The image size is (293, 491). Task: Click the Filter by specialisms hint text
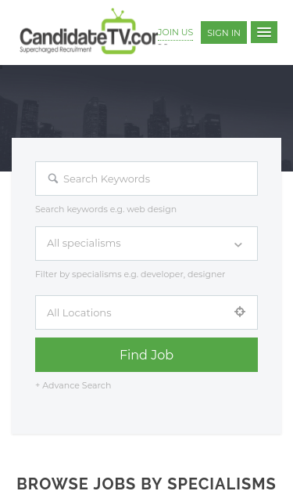[x=130, y=274]
